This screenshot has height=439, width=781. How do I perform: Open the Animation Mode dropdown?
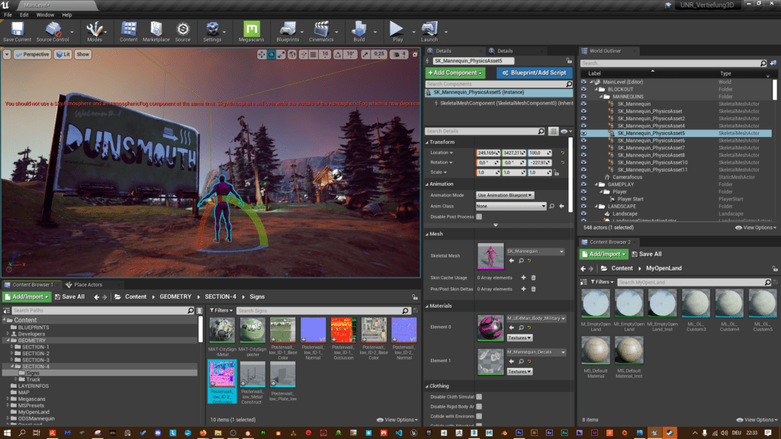coord(505,195)
